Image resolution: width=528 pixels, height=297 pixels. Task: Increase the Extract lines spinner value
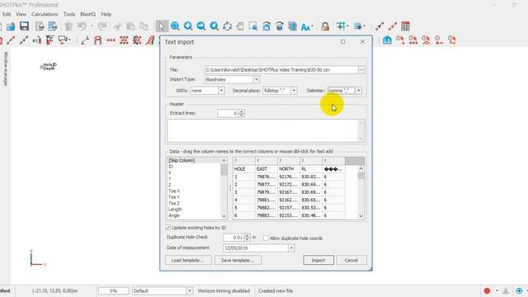point(242,111)
